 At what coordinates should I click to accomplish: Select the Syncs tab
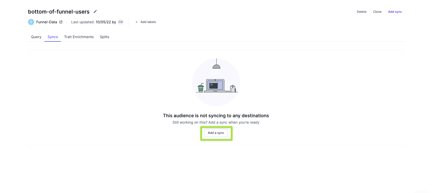[53, 37]
